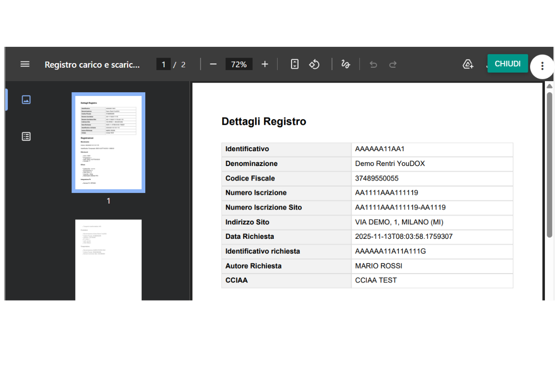Screen dimensions: 557x371
Task: Select the page 1 thumbnail
Action: tap(108, 142)
